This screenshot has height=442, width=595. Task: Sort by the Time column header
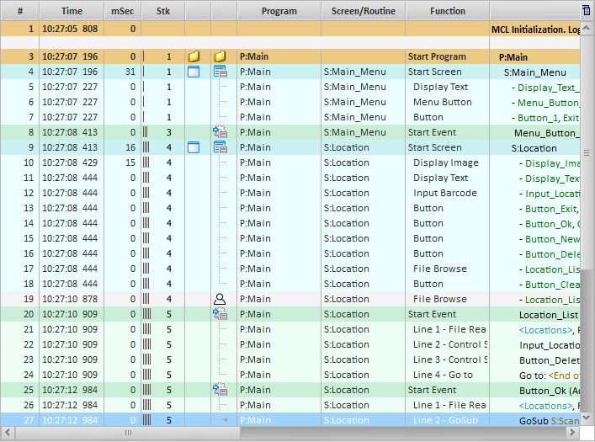(72, 11)
